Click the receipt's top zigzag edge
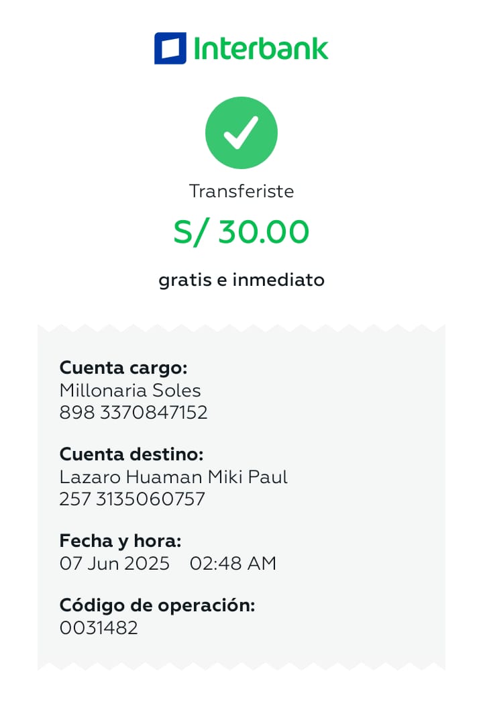This screenshot has width=483, height=714. (241, 328)
